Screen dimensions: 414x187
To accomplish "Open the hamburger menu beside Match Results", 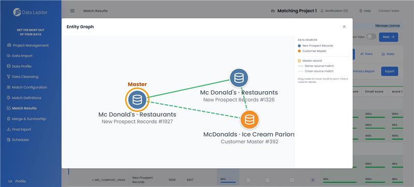I will tap(72, 11).
